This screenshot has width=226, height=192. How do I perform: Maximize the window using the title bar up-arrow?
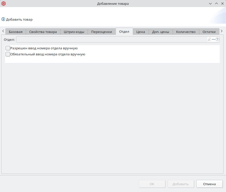[x=216, y=4]
